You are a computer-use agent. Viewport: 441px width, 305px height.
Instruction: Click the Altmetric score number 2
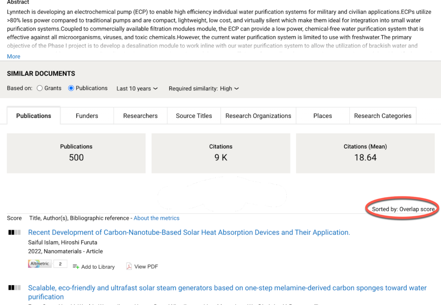click(x=60, y=264)
